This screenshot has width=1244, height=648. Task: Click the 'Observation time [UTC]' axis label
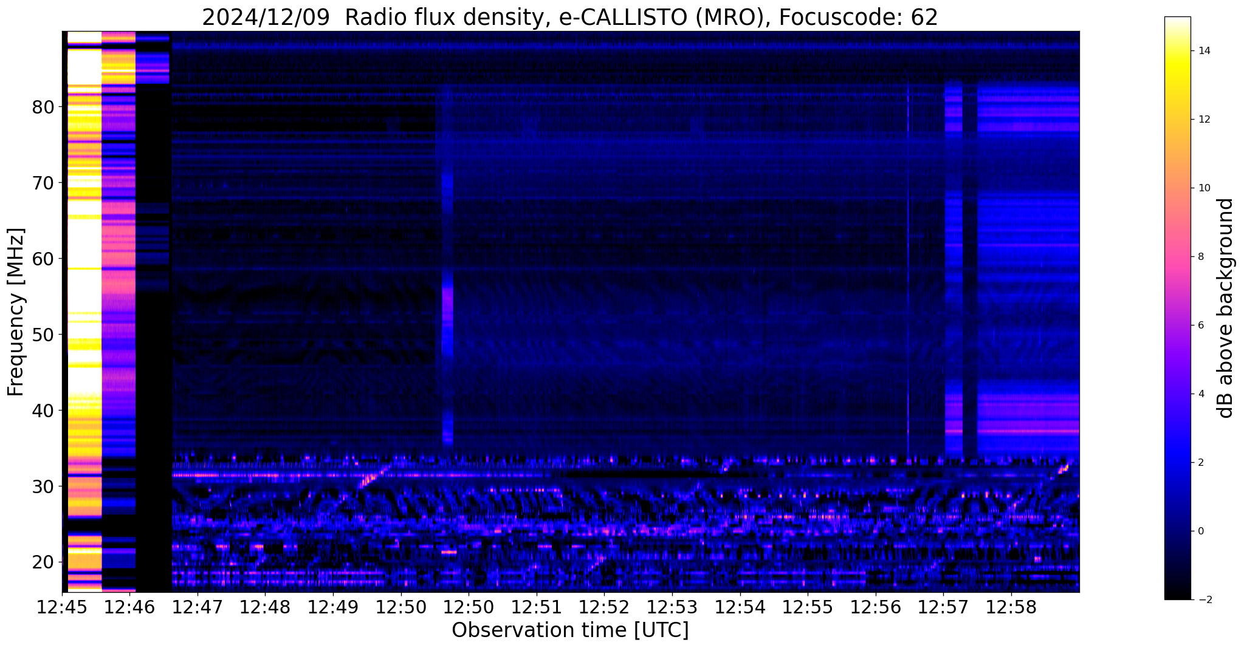(x=570, y=630)
